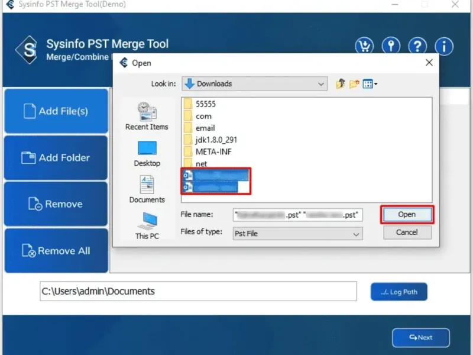Select Desktop in the places sidebar

[x=147, y=154]
